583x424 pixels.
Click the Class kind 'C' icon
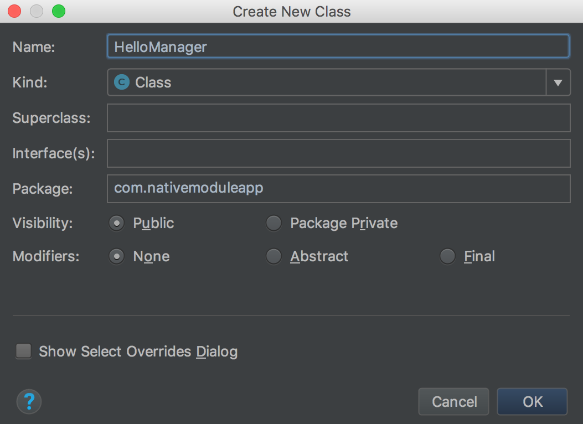tap(121, 82)
